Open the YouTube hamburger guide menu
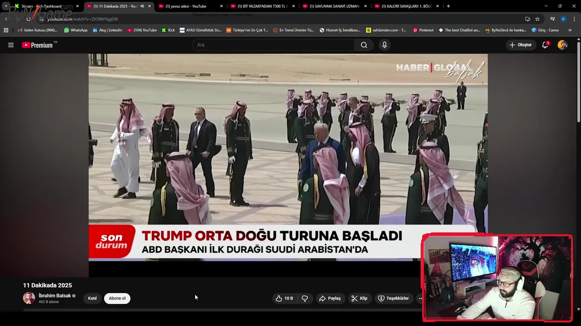The image size is (581, 326). coord(11,45)
